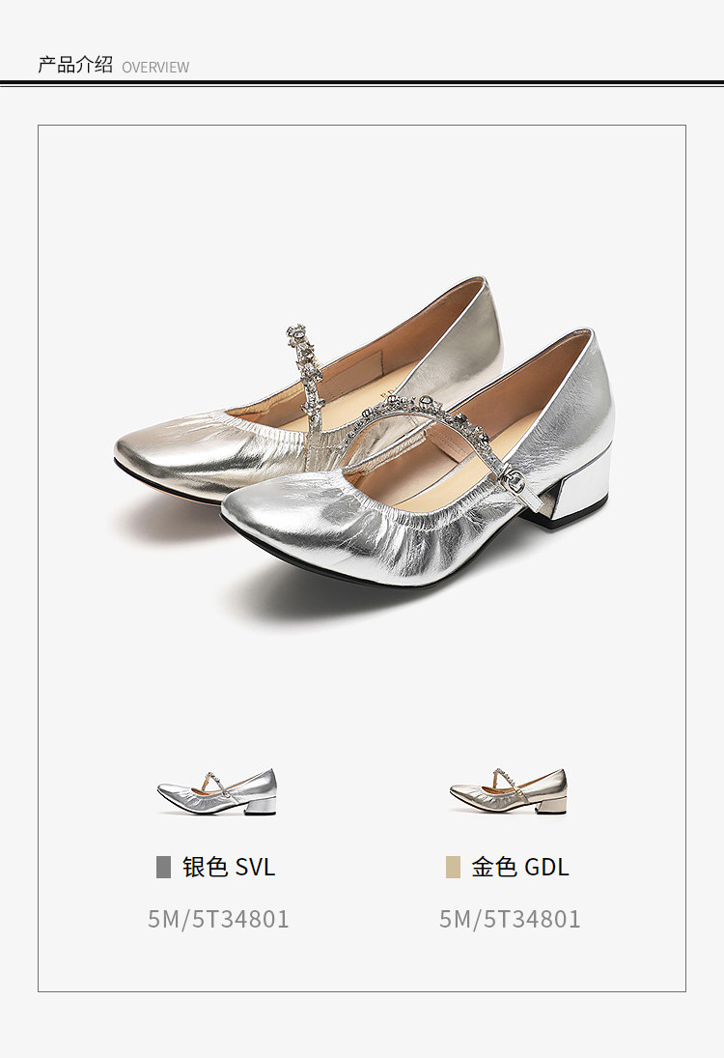Image resolution: width=724 pixels, height=1058 pixels.
Task: Click the OVERVIEW heading text
Action: [155, 68]
